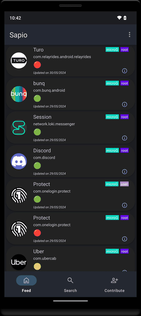Click the Discord app logo

tap(19, 161)
